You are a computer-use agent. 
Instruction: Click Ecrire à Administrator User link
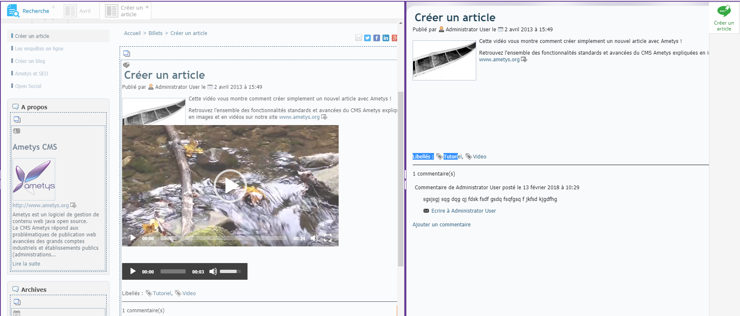(464, 211)
